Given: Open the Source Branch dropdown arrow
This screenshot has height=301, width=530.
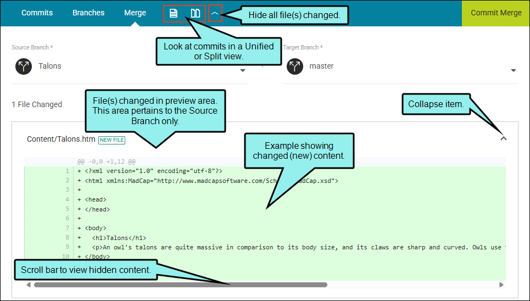Looking at the screenshot, I should point(243,70).
